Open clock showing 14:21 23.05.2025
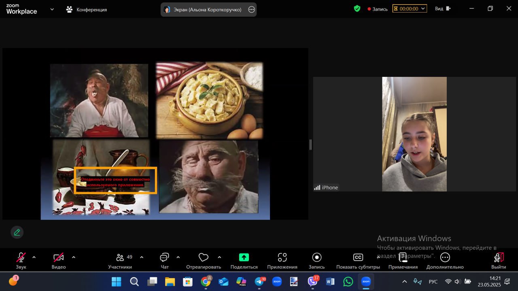 489,281
